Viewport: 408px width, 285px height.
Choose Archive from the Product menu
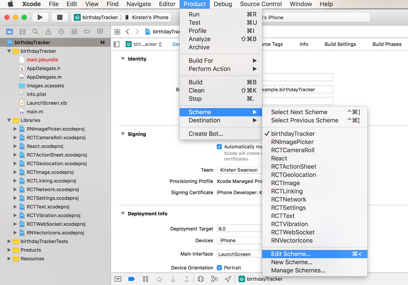coord(221,47)
